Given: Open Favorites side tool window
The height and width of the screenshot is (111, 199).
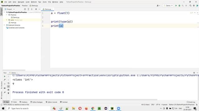Looking at the screenshot, I should point(2,95).
